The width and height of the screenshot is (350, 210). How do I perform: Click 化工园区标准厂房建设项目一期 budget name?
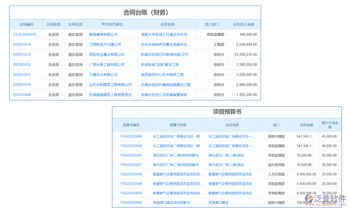178,136
